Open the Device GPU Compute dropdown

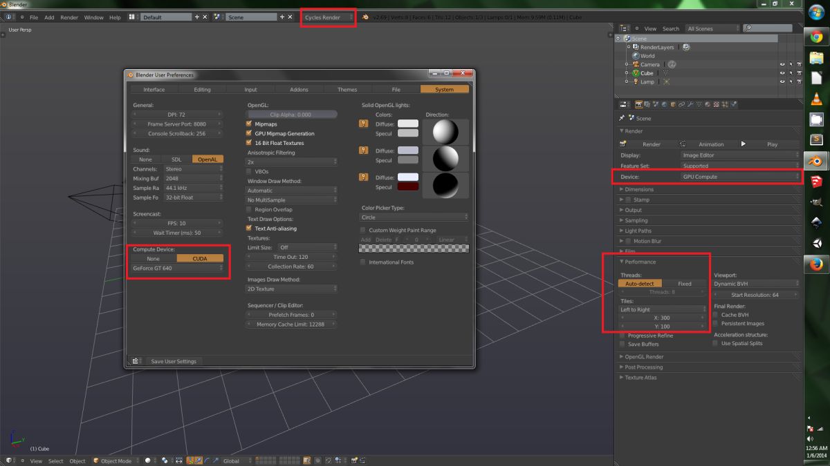(x=739, y=177)
